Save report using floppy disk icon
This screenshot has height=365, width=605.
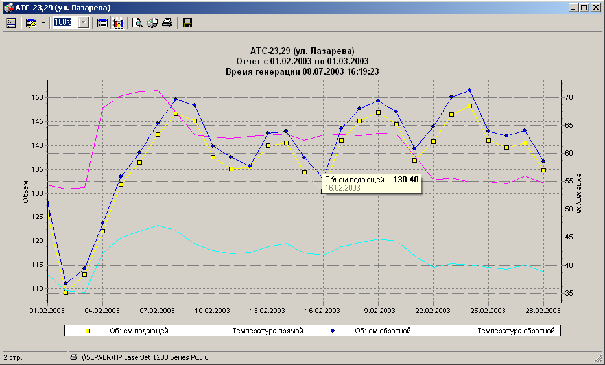click(x=187, y=23)
